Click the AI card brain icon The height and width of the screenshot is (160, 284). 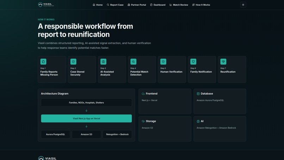click(198, 121)
